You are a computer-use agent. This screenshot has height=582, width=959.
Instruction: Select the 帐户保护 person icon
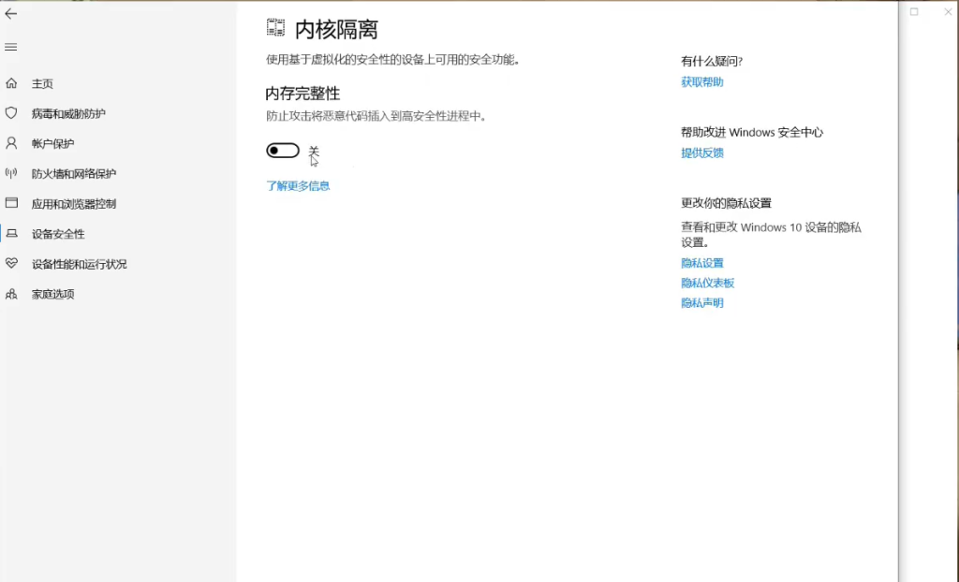11,143
